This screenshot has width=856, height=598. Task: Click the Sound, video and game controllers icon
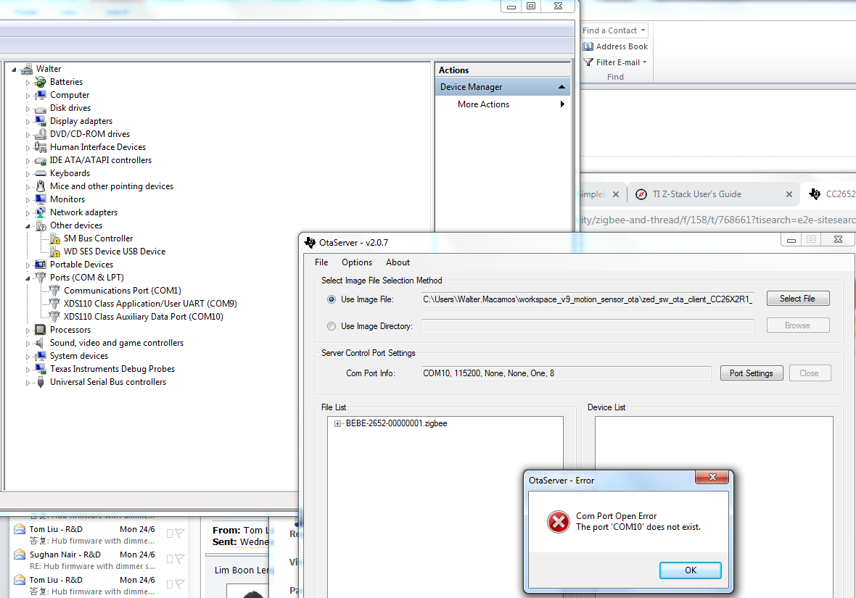40,343
